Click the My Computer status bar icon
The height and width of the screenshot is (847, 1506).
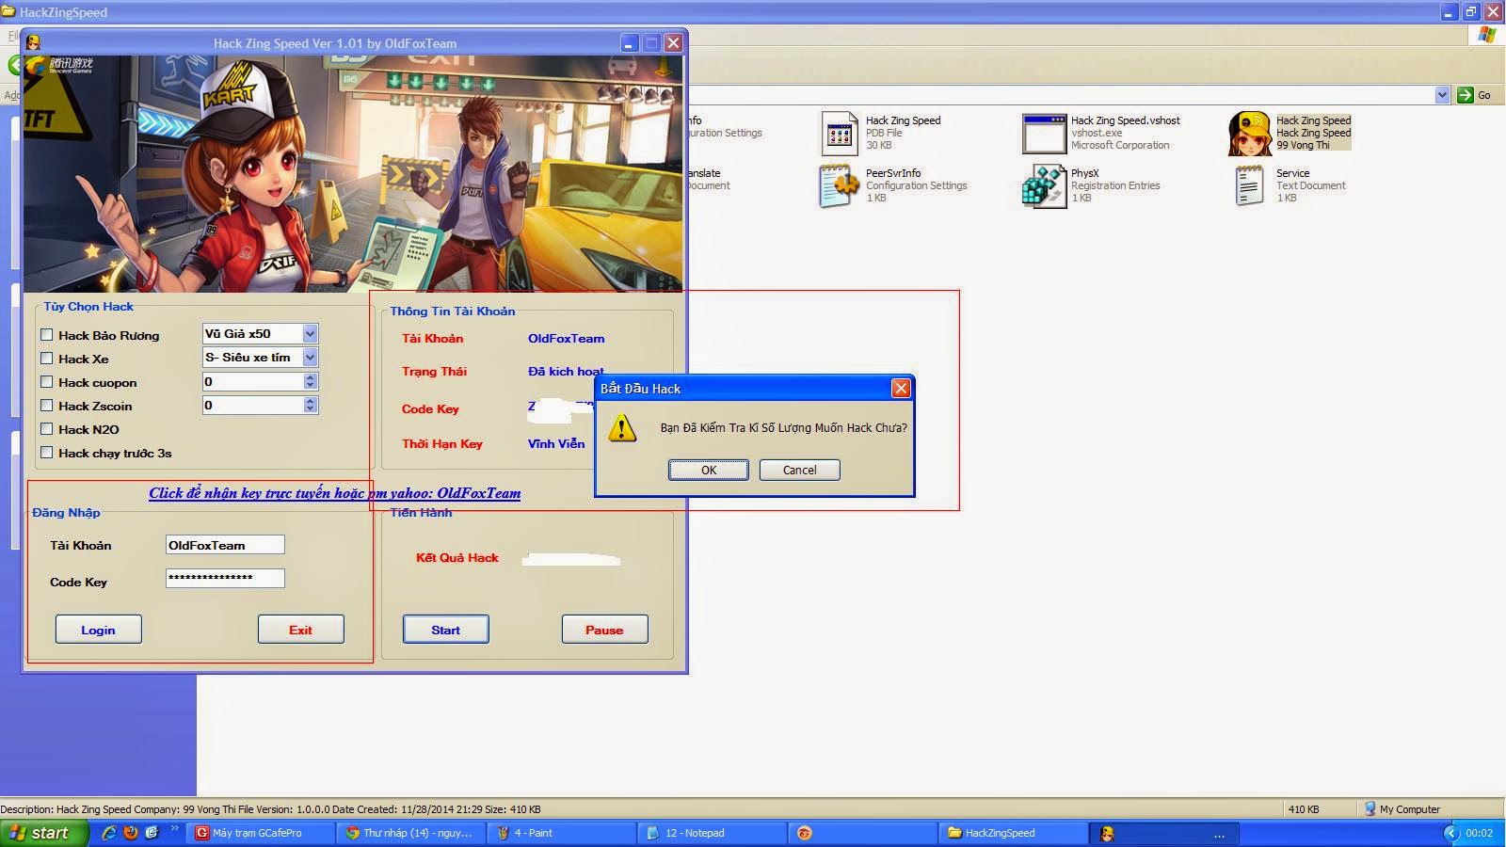pyautogui.click(x=1370, y=809)
